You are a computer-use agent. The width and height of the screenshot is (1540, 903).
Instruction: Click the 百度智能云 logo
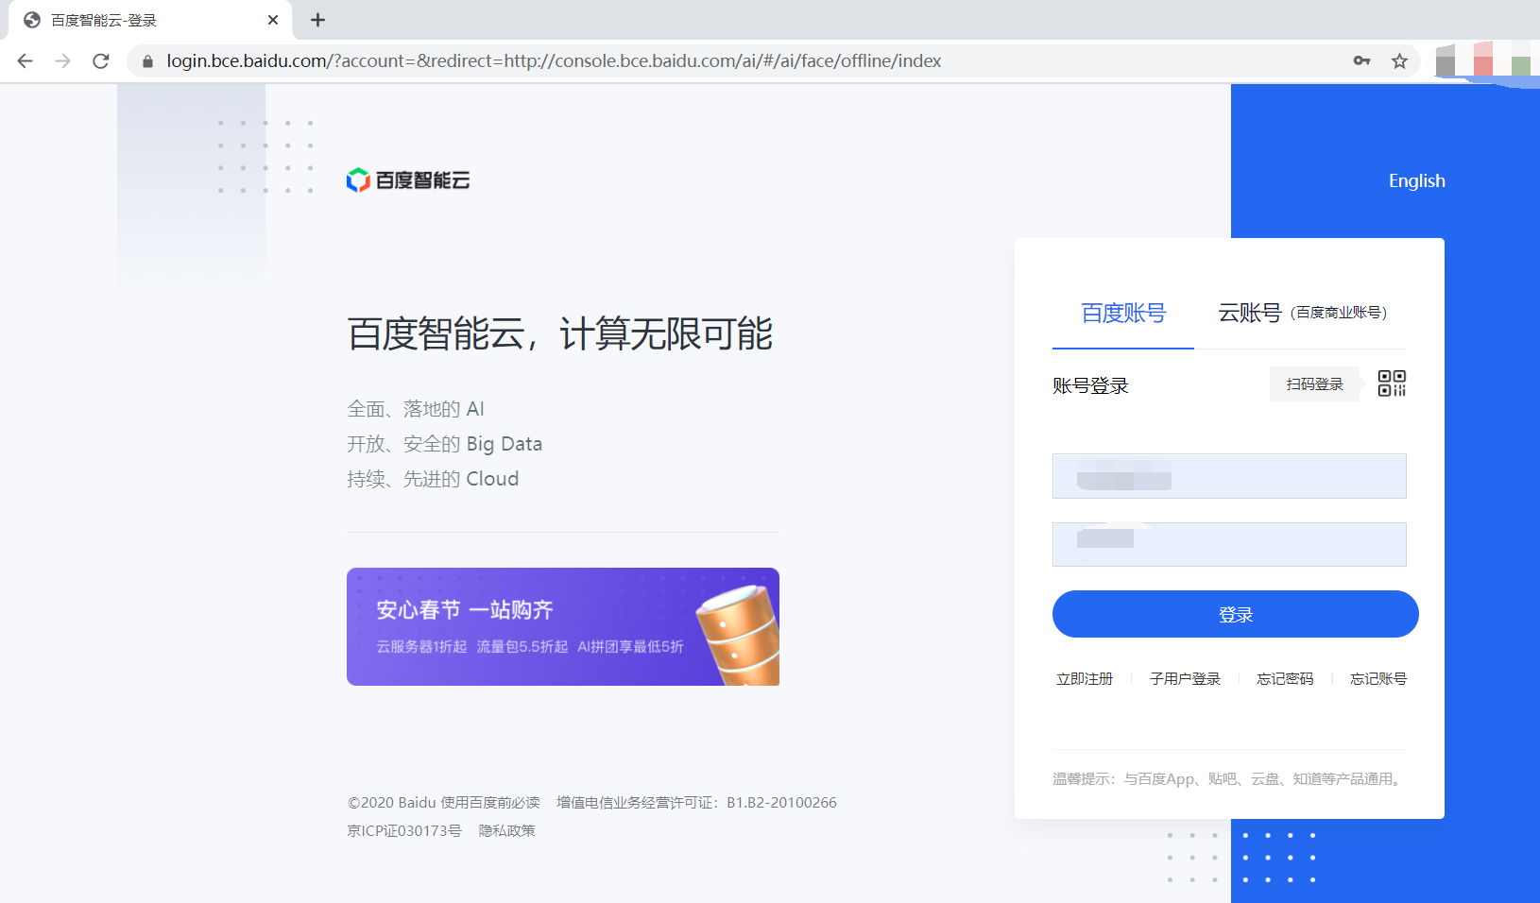pyautogui.click(x=408, y=179)
